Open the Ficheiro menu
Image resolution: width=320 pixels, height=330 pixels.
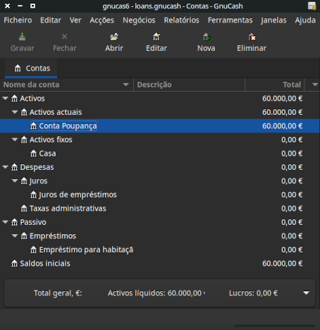pos(18,20)
